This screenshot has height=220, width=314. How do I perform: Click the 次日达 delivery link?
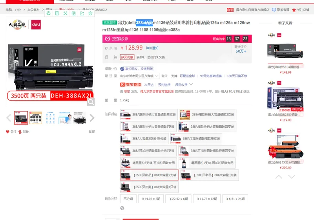pos(149,85)
